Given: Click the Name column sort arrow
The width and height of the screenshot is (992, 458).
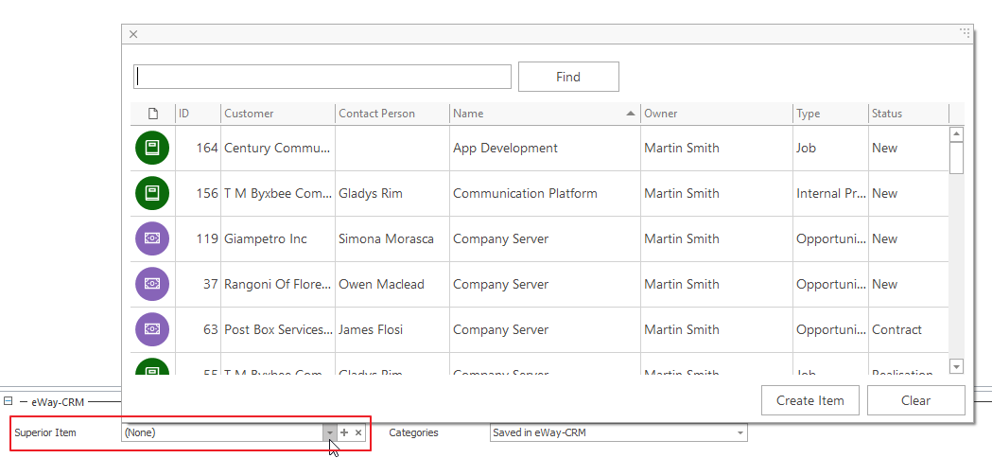Looking at the screenshot, I should click(x=630, y=114).
